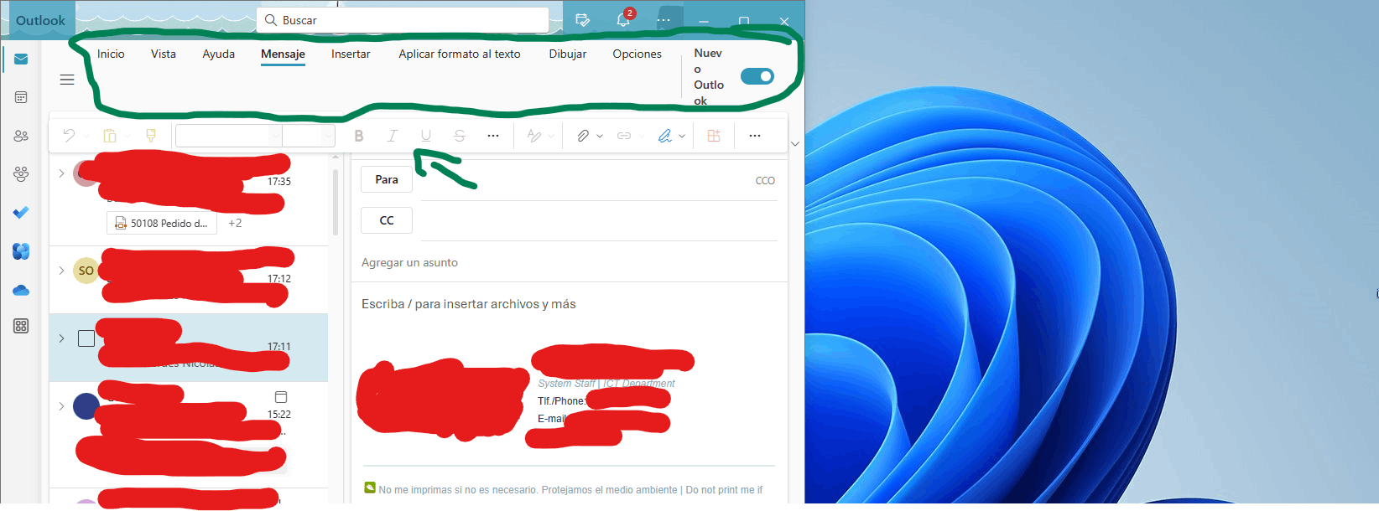Click the message body placeholder text

(469, 304)
